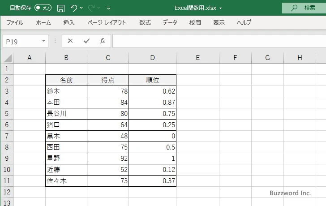Click the Undo arrow icon
This screenshot has height=206, width=326.
pyautogui.click(x=73, y=8)
